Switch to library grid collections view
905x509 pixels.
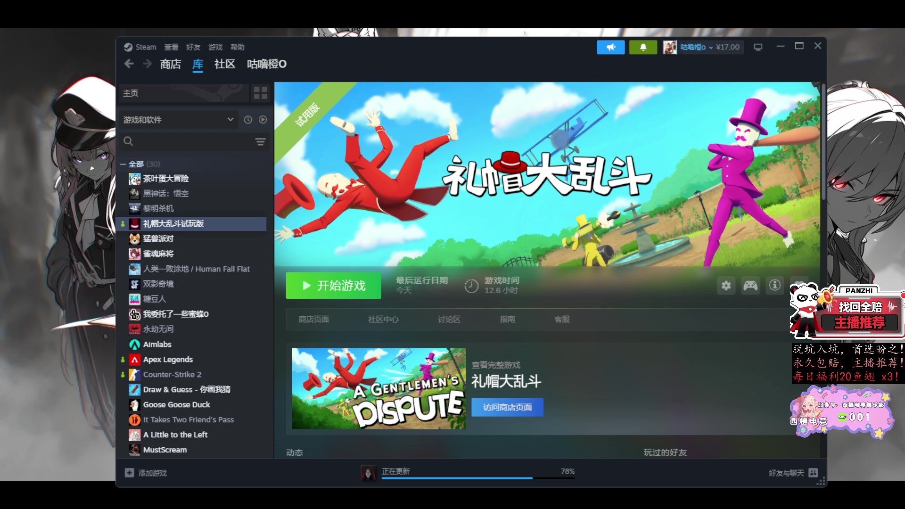260,93
